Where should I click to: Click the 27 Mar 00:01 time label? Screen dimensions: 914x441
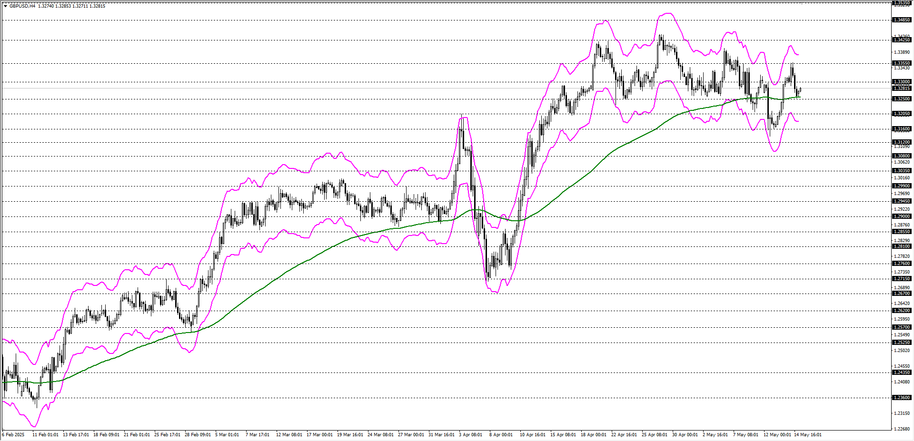[x=411, y=435]
